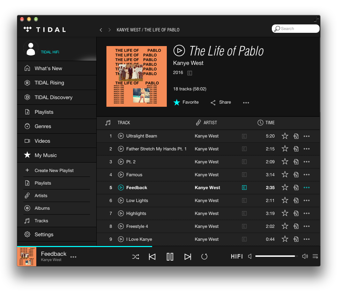The image size is (343, 291).
Task: Play The Life of Pablo album
Action: point(179,51)
